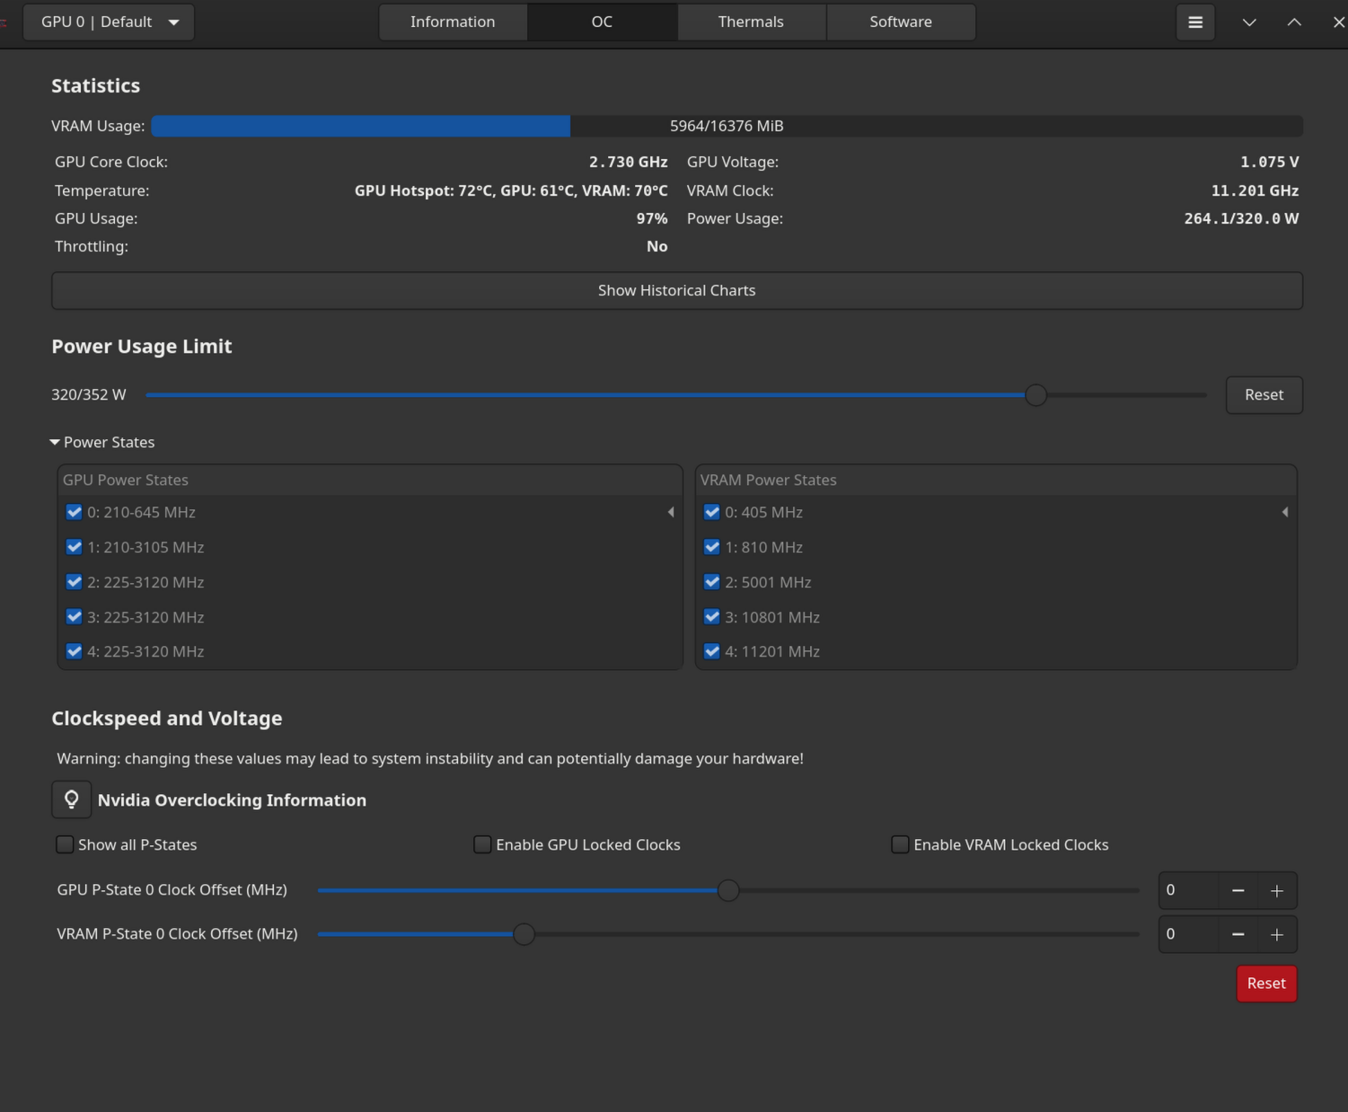Click the up chevron in the title bar

pos(1294,22)
